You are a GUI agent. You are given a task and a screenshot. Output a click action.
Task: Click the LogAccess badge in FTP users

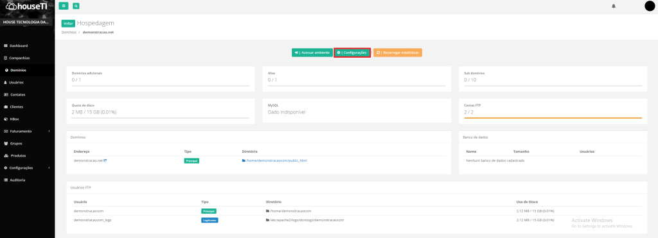point(210,220)
